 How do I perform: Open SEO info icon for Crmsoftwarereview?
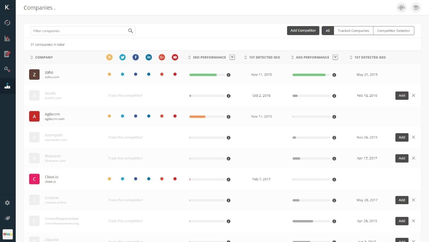pyautogui.click(x=229, y=221)
